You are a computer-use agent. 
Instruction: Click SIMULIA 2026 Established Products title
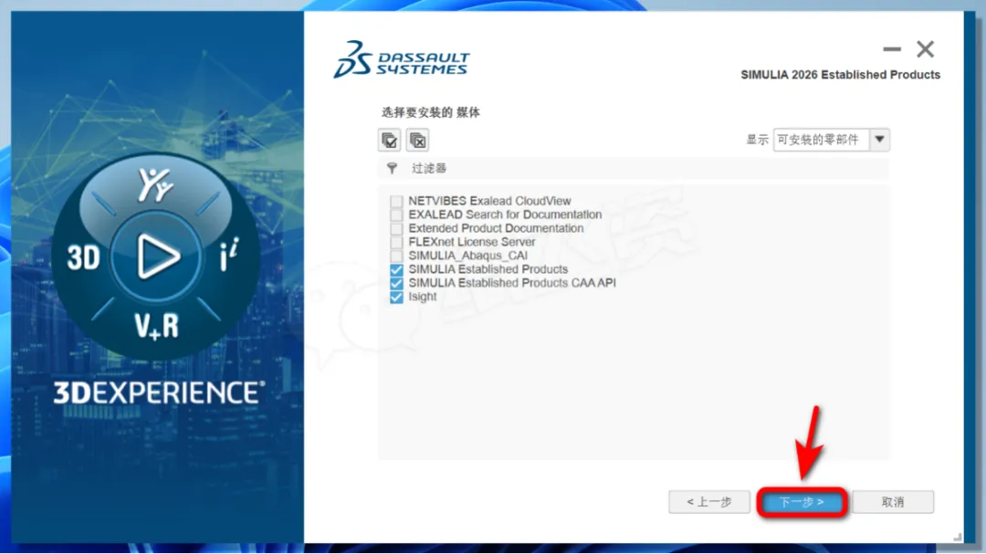click(840, 75)
